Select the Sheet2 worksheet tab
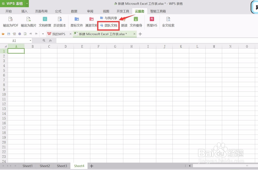 [44, 166]
